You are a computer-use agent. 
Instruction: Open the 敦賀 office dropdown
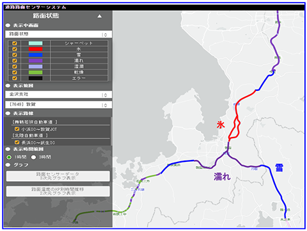[x=59, y=104]
